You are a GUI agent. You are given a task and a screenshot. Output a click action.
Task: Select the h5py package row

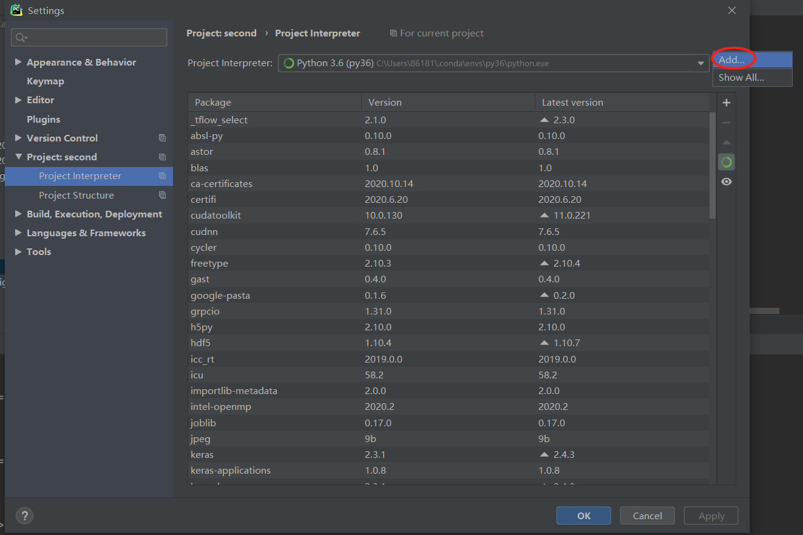(449, 327)
